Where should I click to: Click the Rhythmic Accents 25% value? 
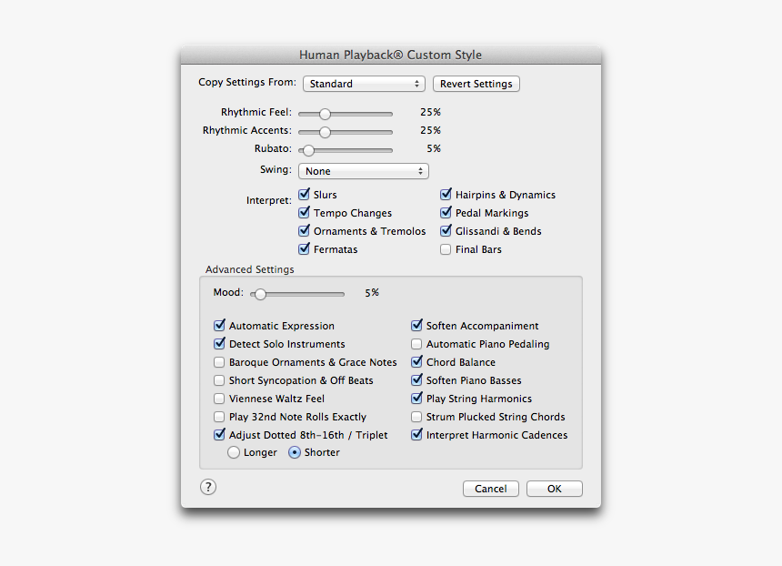tap(430, 130)
